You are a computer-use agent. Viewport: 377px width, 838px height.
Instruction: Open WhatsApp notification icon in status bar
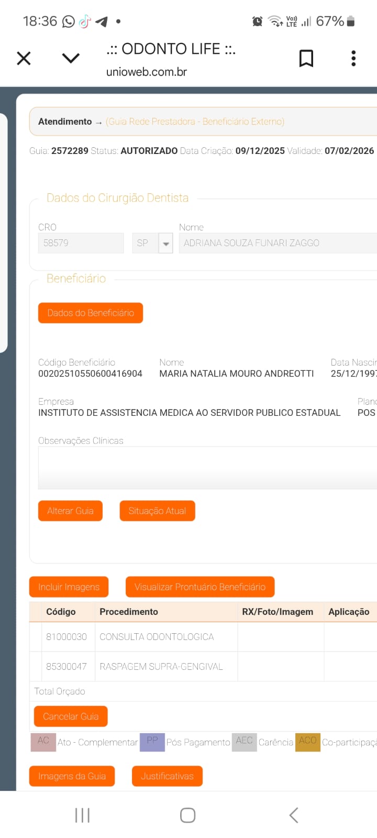click(x=69, y=21)
